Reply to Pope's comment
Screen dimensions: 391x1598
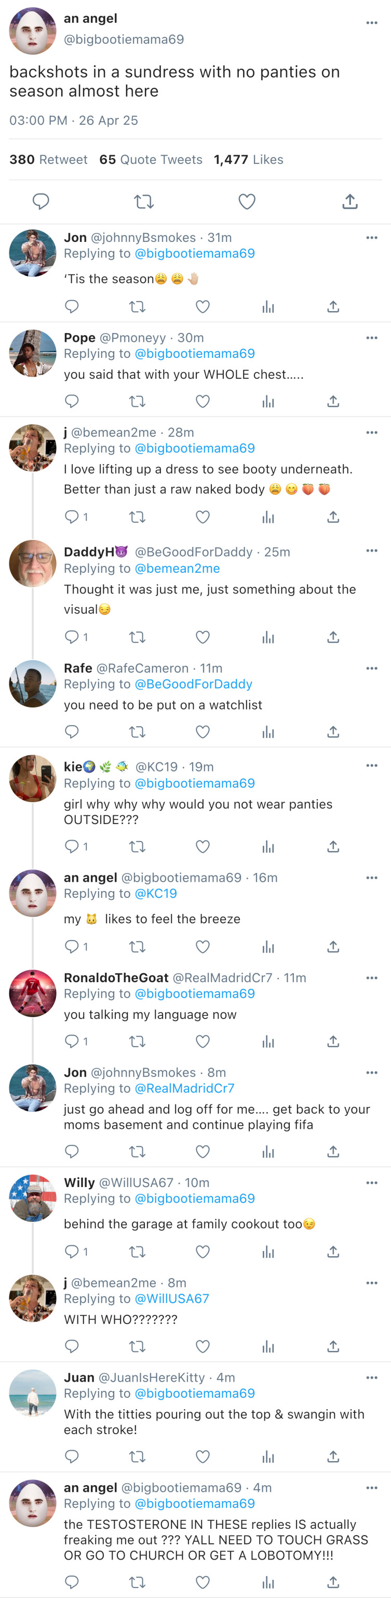[x=72, y=402]
